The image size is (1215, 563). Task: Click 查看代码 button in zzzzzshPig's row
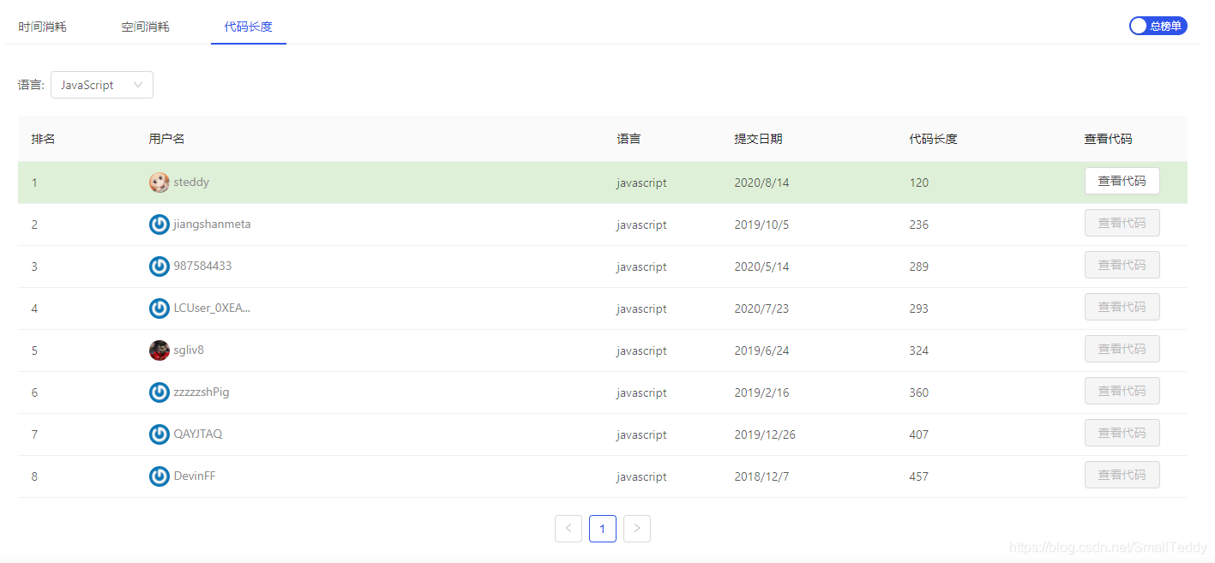(x=1122, y=391)
